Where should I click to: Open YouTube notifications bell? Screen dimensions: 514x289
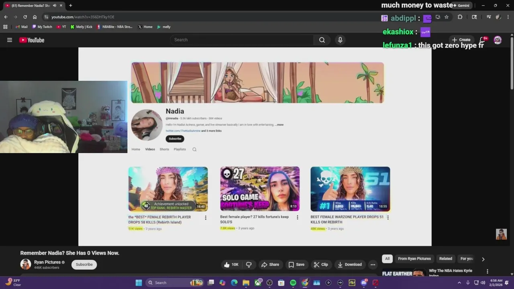[x=483, y=40]
